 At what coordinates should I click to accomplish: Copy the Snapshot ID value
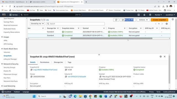(31, 70)
